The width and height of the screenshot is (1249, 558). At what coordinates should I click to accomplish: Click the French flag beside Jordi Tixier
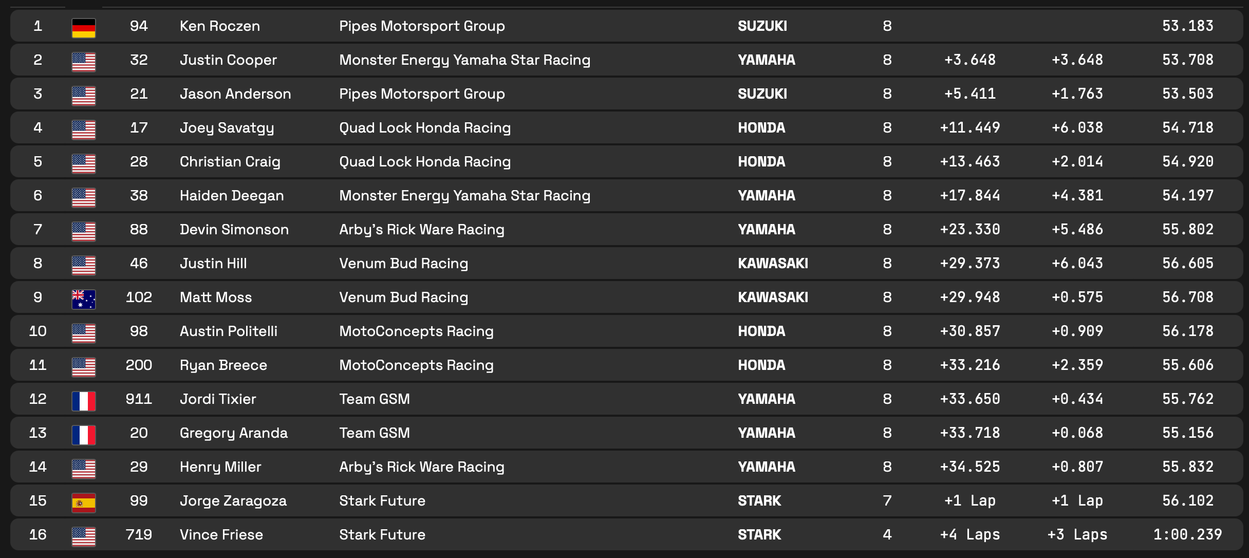pyautogui.click(x=84, y=401)
